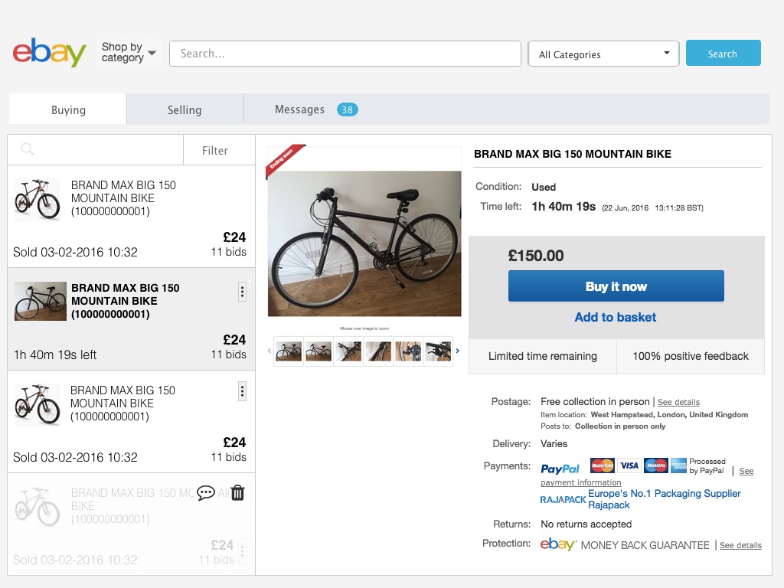
Task: Click the trash bin delete icon
Action: click(237, 493)
